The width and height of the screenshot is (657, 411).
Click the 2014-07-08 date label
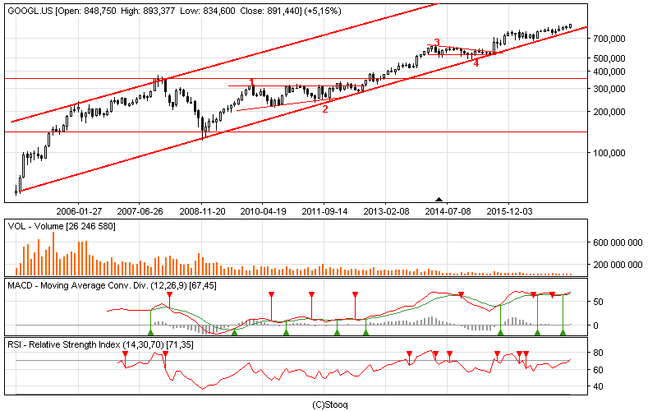click(x=448, y=211)
